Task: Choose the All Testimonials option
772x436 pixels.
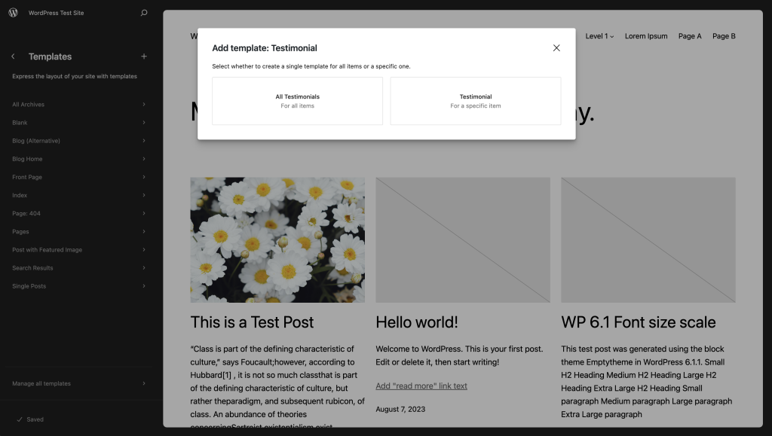Action: pyautogui.click(x=297, y=101)
